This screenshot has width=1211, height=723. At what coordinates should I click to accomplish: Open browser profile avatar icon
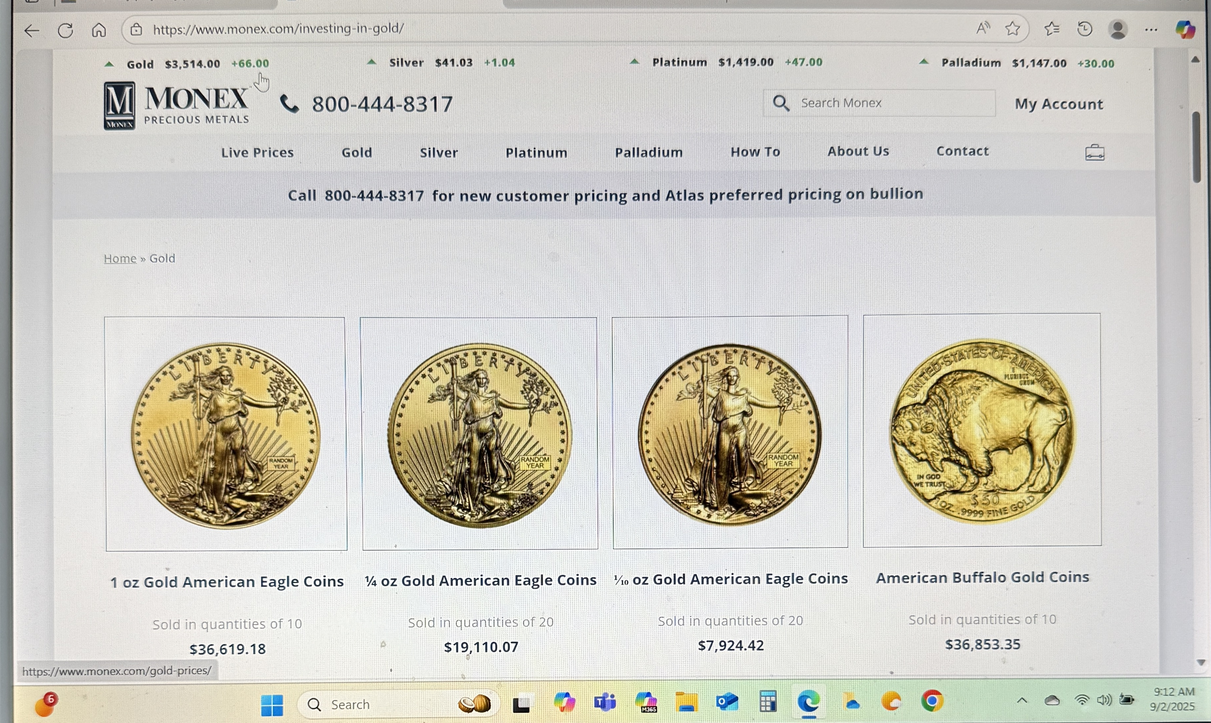1117,29
